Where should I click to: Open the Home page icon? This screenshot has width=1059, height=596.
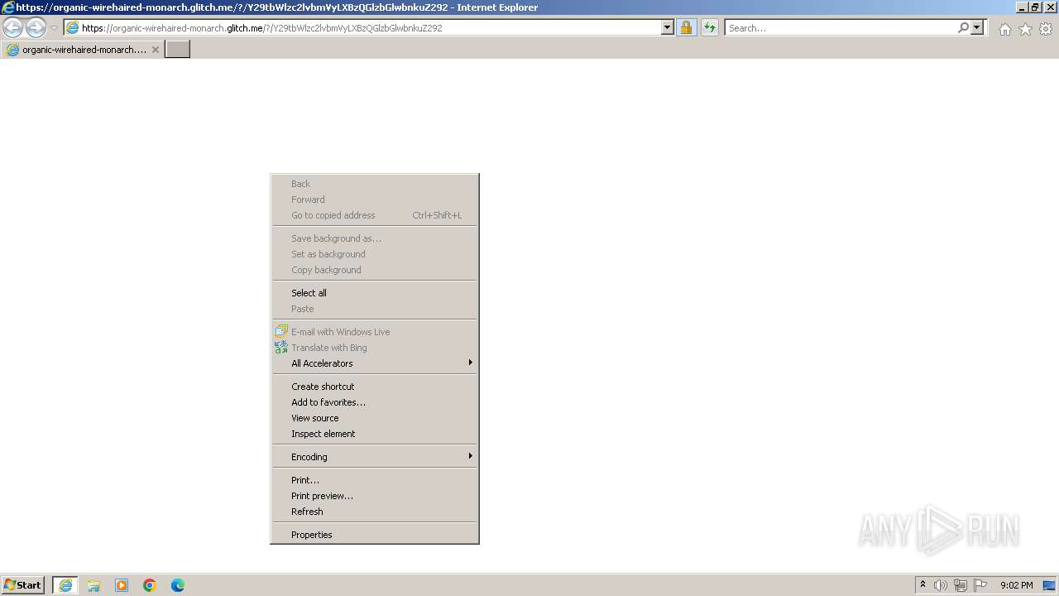pyautogui.click(x=1004, y=29)
